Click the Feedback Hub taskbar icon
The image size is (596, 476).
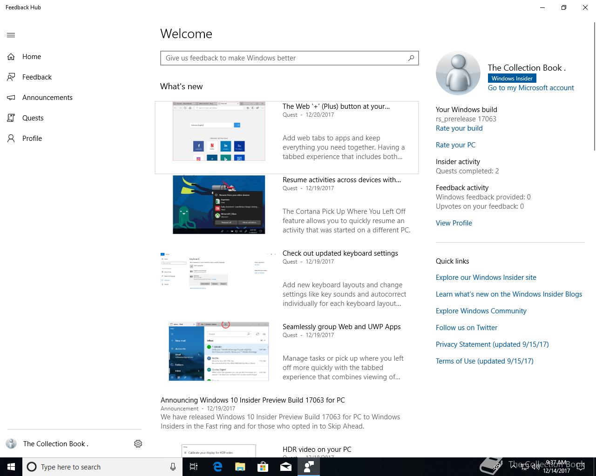pyautogui.click(x=308, y=467)
